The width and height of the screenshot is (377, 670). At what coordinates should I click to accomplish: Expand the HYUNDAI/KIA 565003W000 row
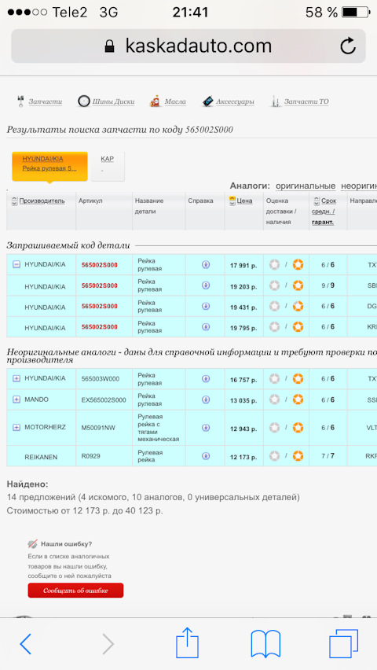(x=16, y=378)
